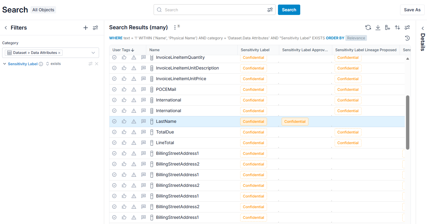Open search history clock icon
427x224 pixels.
tap(407, 38)
